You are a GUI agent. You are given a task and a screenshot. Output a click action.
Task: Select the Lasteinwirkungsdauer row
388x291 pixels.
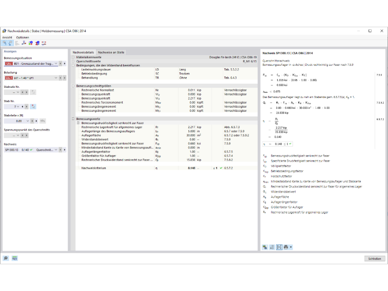tap(166, 69)
